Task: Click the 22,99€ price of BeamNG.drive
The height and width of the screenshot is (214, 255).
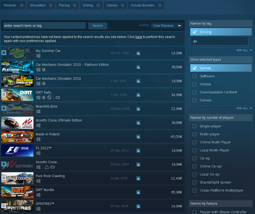Action: coord(176,109)
